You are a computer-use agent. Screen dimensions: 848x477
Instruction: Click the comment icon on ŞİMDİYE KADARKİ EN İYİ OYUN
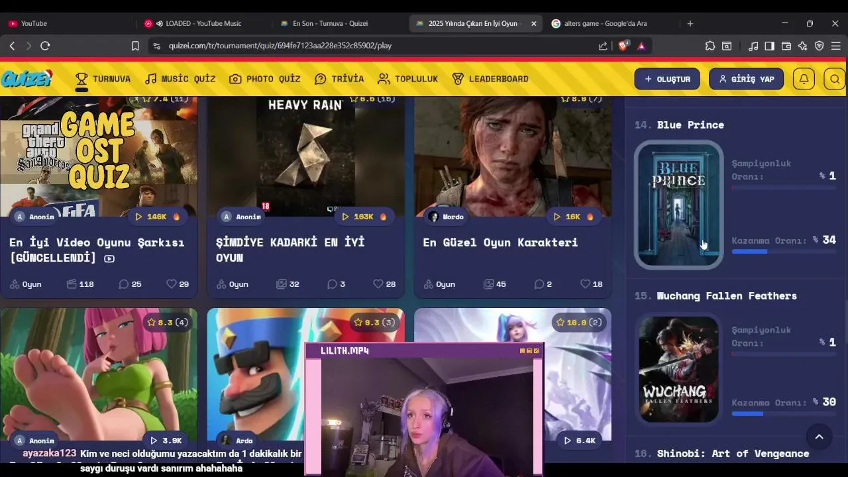pyautogui.click(x=332, y=284)
